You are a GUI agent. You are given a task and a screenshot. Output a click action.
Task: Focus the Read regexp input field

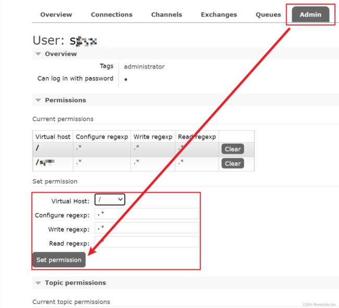coord(147,242)
